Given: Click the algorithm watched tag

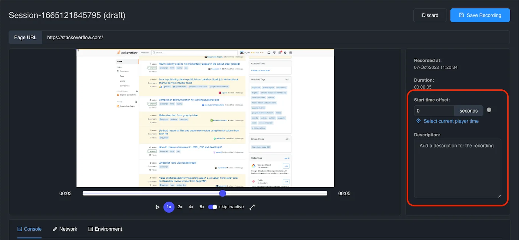Looking at the screenshot, I should (x=255, y=88).
